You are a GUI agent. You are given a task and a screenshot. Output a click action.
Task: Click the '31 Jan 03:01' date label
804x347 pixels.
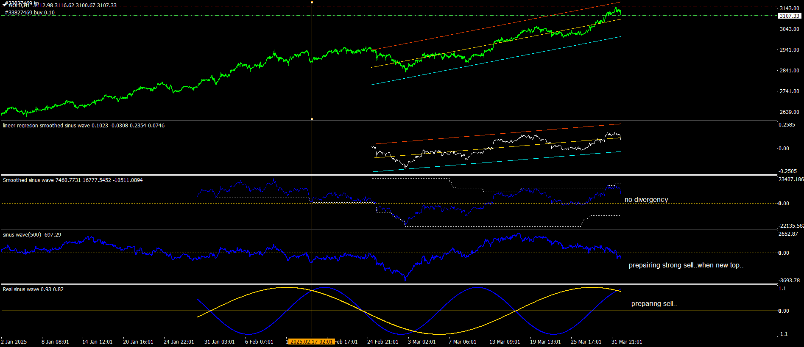tap(220, 342)
